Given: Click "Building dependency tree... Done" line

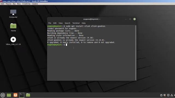Looking at the screenshot, I should pos(65,33).
